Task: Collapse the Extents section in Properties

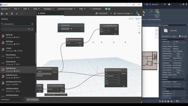Action: click(x=185, y=89)
